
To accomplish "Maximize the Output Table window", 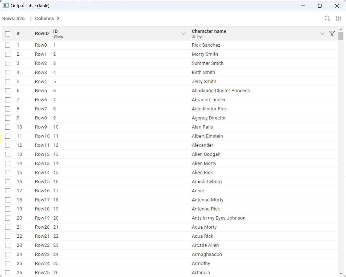I will [x=319, y=6].
